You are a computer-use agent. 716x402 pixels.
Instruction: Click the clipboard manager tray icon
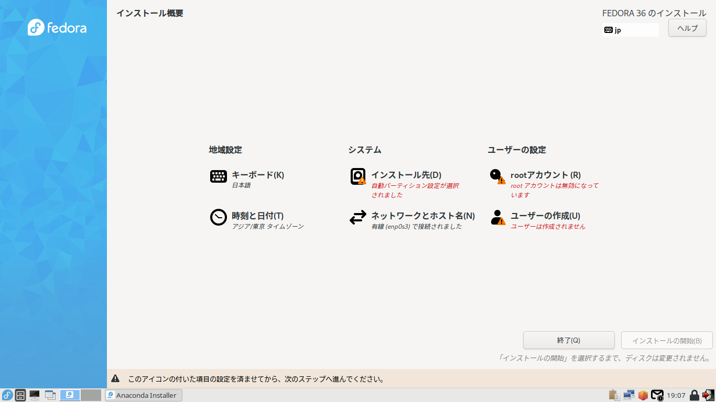point(614,395)
